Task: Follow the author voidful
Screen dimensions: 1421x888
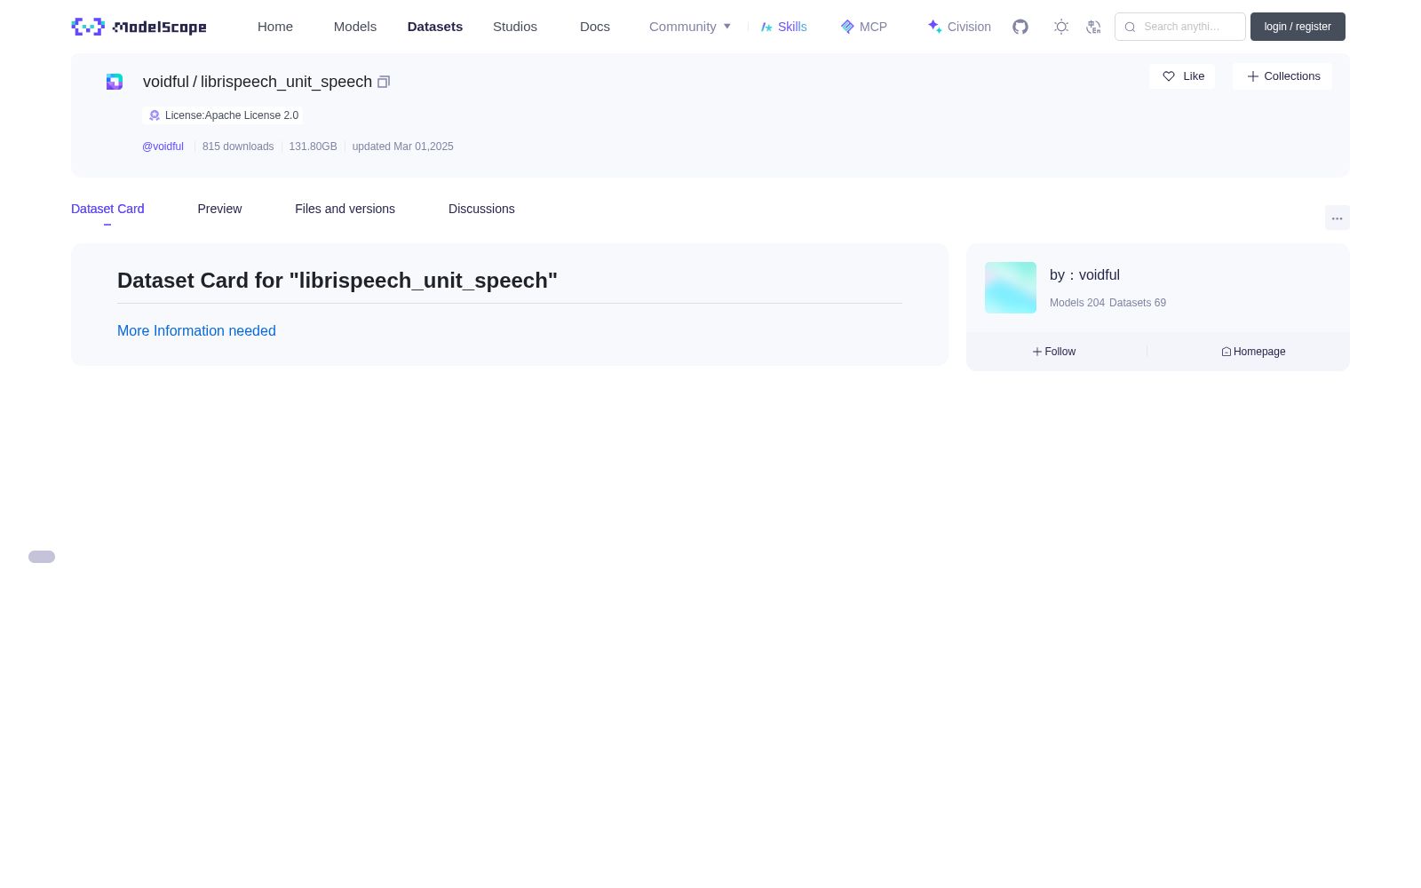Action: pos(1054,352)
